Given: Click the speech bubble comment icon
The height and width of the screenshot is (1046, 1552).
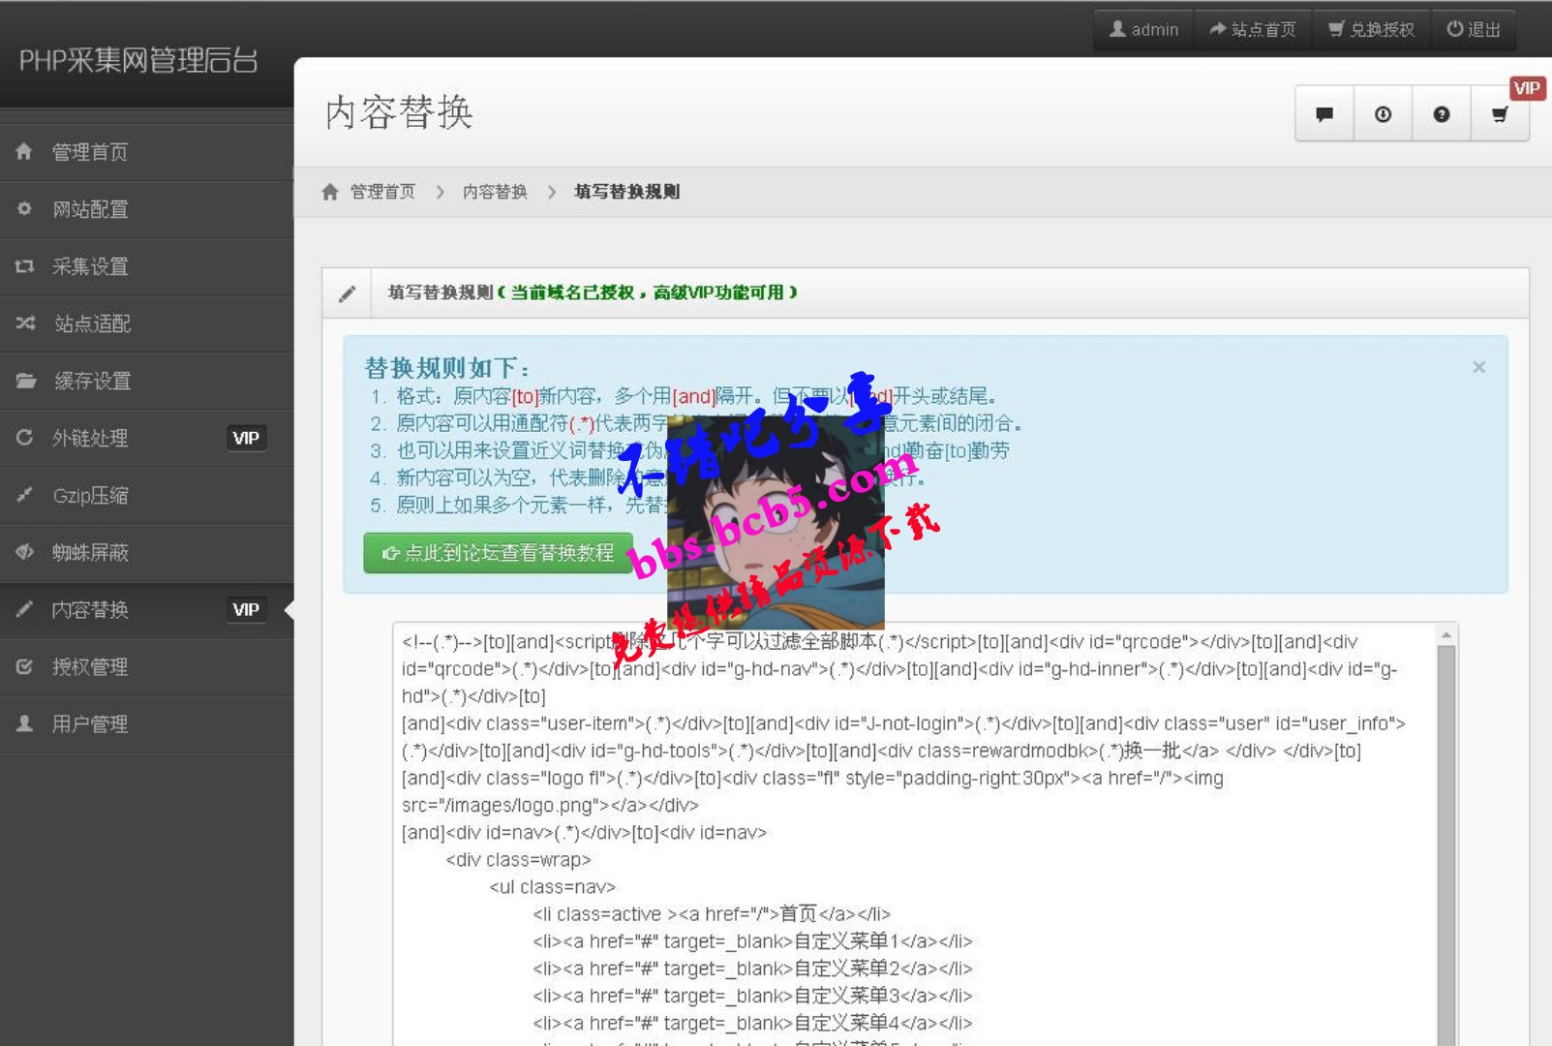Looking at the screenshot, I should pyautogui.click(x=1324, y=114).
